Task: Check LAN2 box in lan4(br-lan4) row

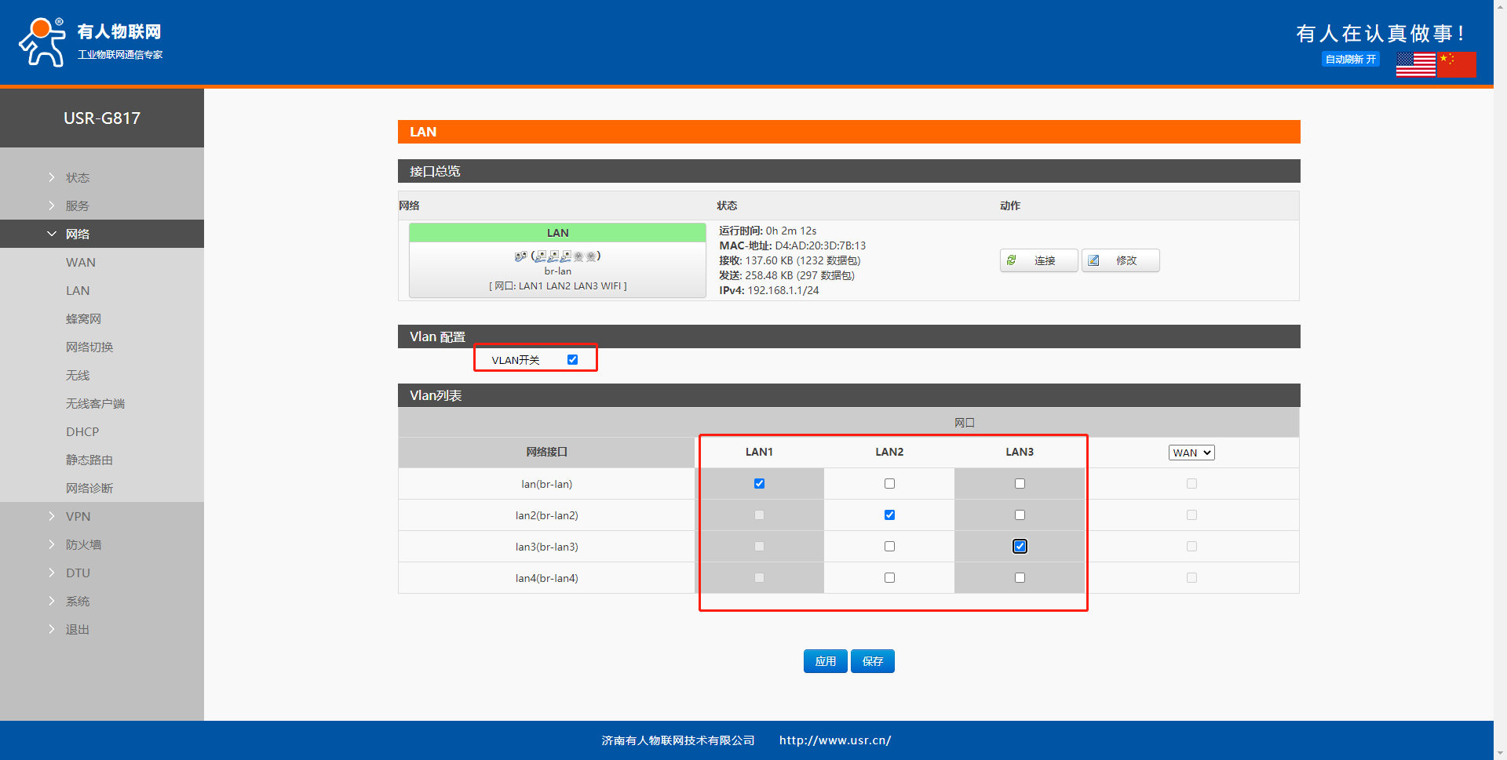Action: tap(889, 578)
